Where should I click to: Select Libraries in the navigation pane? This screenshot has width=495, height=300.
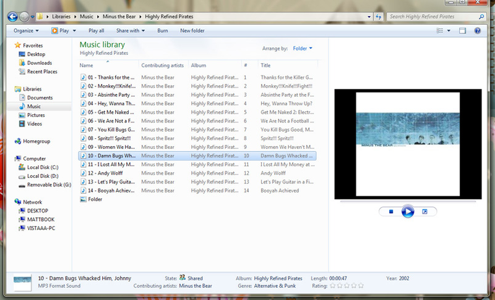point(32,89)
